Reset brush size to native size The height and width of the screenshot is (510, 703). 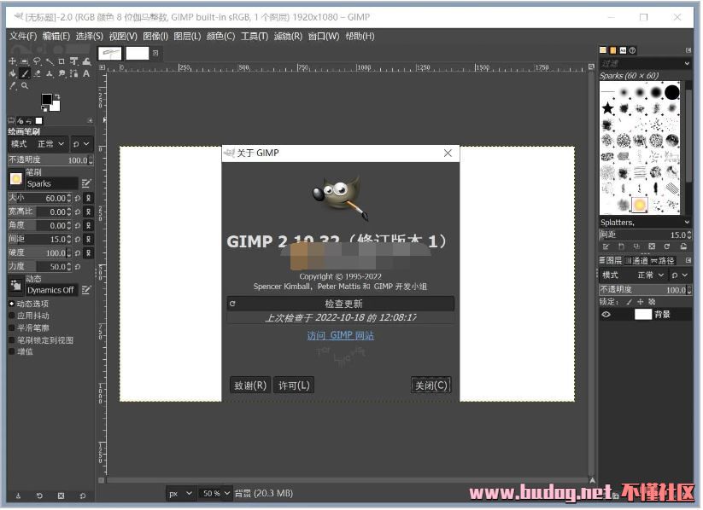pyautogui.click(x=78, y=198)
